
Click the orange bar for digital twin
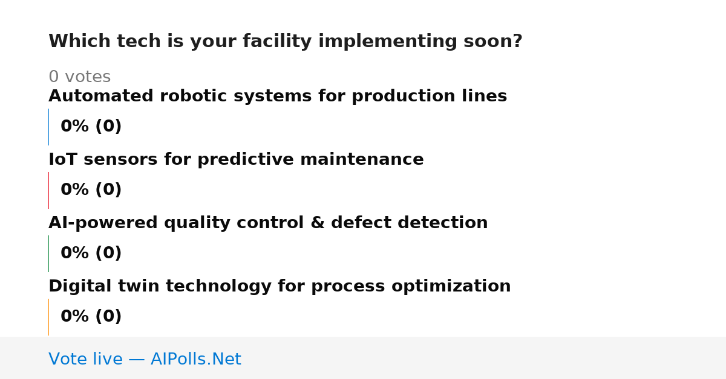coord(48,317)
